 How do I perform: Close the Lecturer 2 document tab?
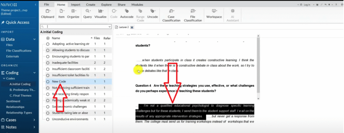[x=132, y=27]
